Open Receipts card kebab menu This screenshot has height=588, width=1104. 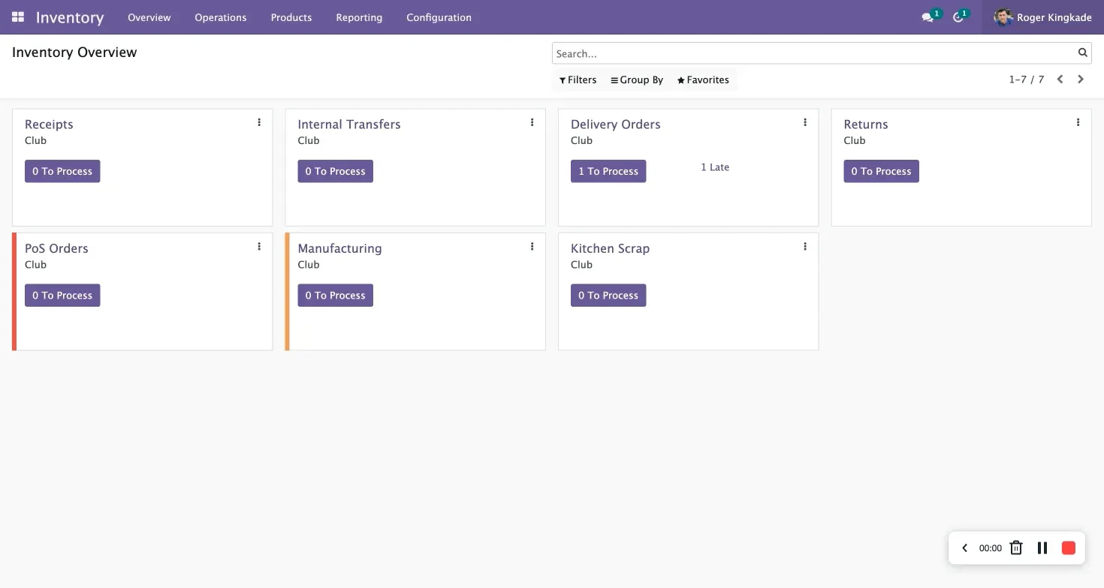pos(259,122)
